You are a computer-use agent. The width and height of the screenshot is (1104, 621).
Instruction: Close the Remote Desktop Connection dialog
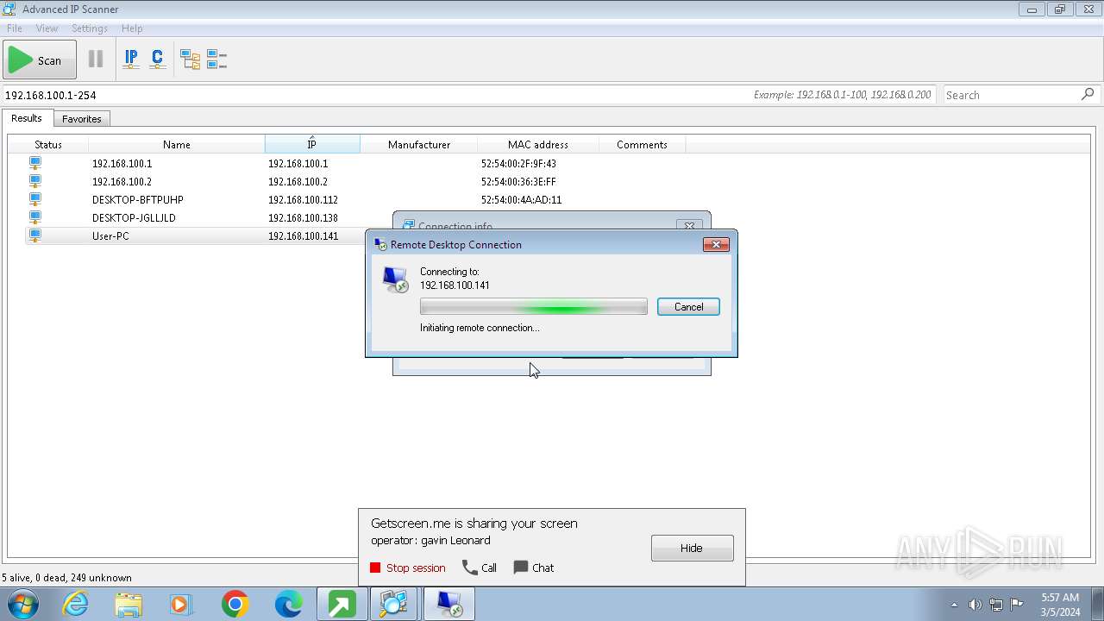pos(716,244)
